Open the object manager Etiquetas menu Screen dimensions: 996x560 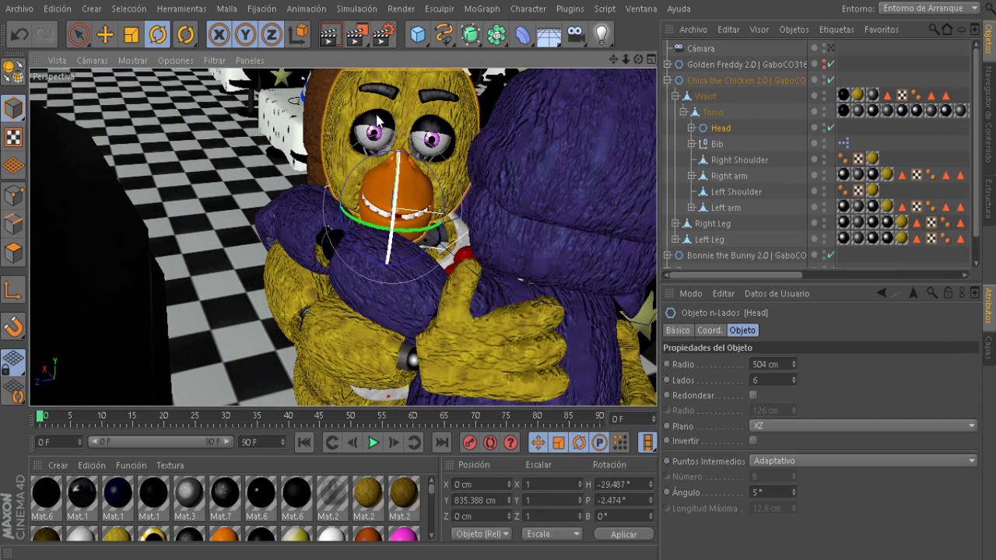click(836, 29)
